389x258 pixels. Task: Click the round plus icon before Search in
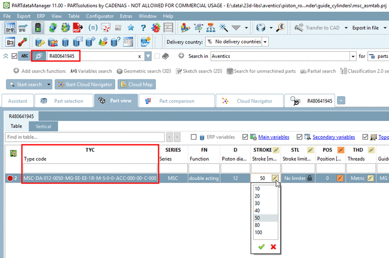pos(182,56)
